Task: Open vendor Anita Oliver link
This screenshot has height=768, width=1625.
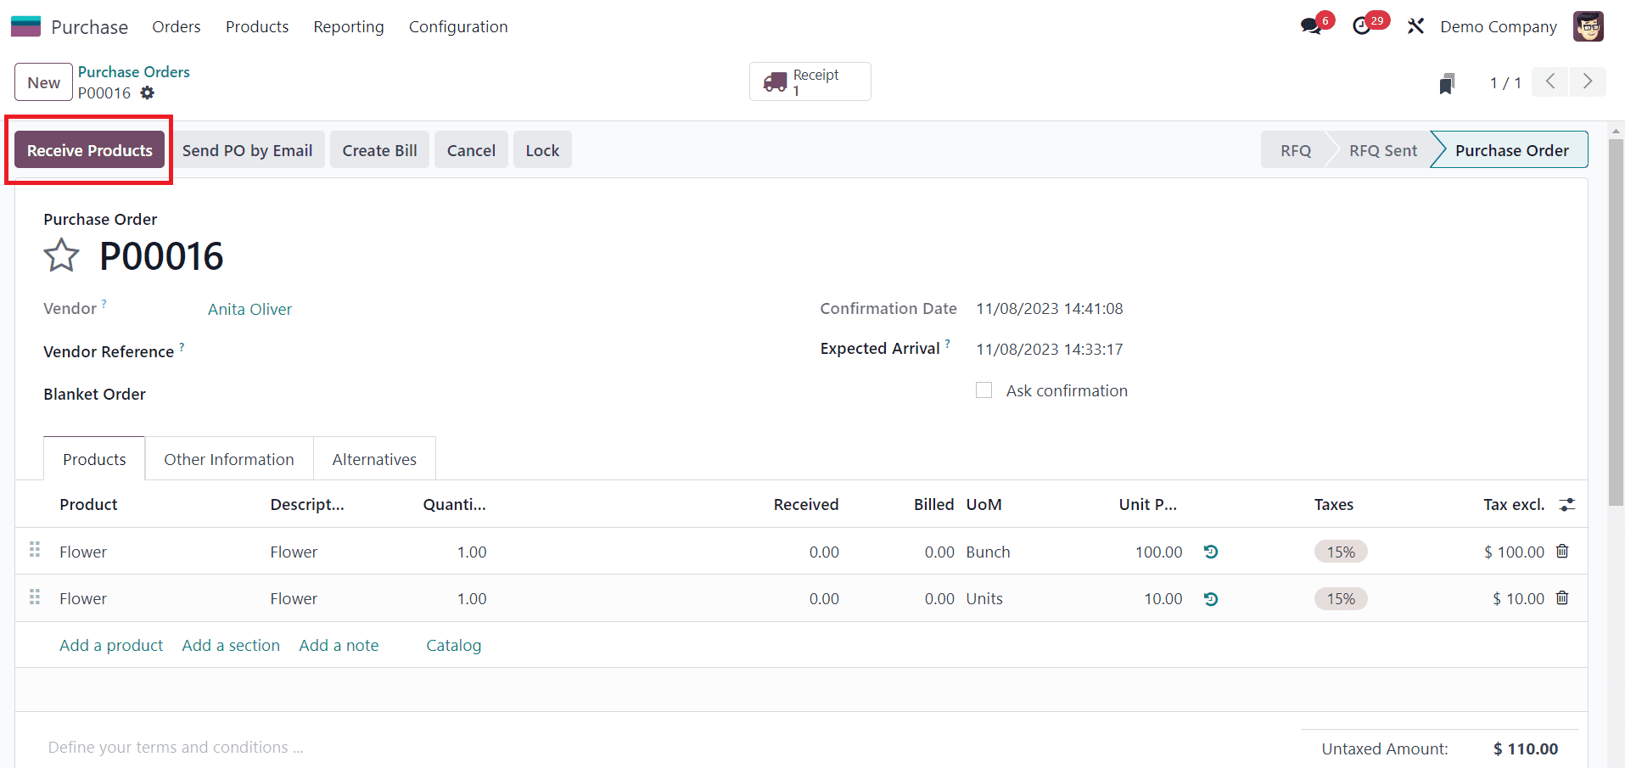Action: 249,309
